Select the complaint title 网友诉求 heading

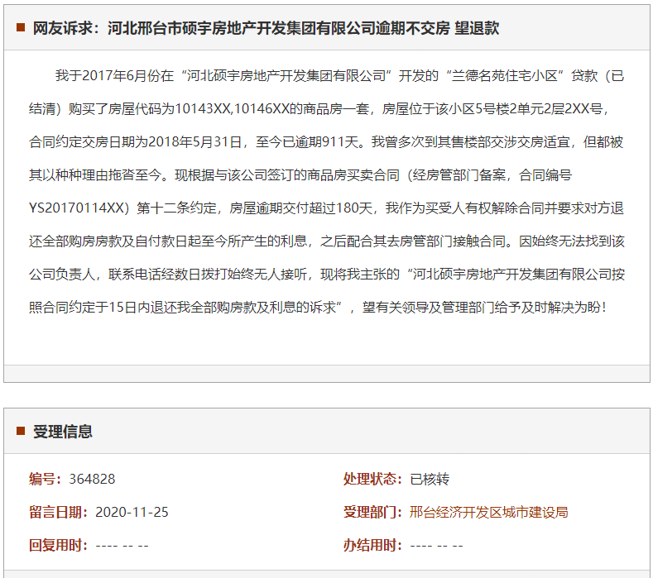[x=266, y=28]
